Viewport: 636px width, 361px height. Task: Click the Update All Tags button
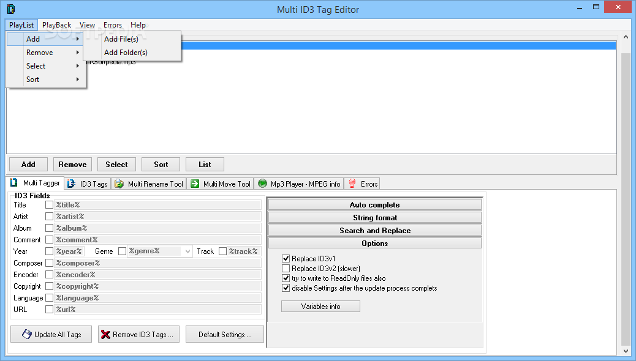pyautogui.click(x=51, y=334)
